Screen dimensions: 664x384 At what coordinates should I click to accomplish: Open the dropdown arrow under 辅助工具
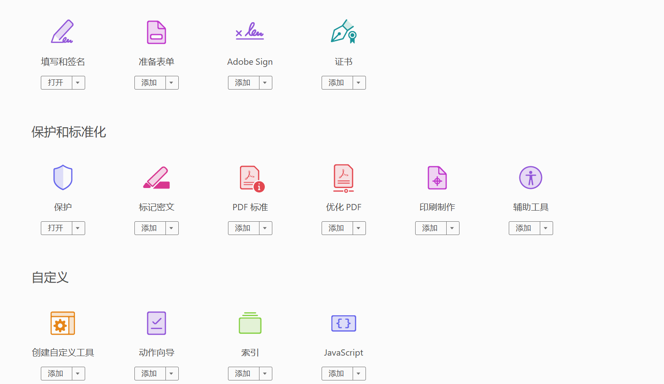click(546, 228)
